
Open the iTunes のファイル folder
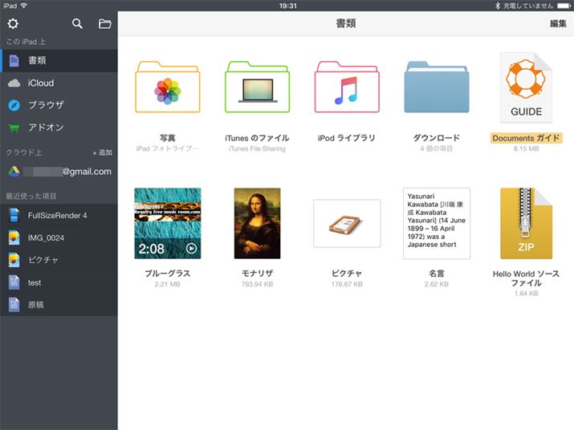(x=257, y=87)
